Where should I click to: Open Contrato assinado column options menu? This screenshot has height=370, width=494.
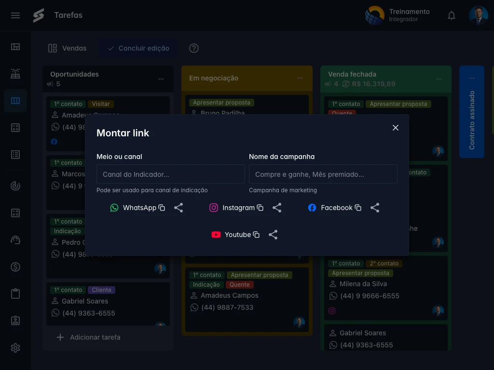[x=472, y=78]
